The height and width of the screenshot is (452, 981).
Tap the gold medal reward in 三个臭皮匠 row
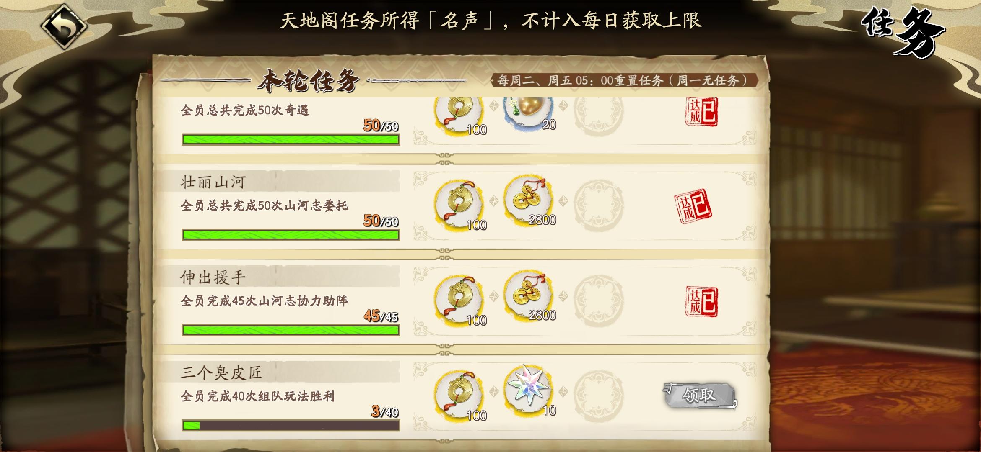(459, 393)
